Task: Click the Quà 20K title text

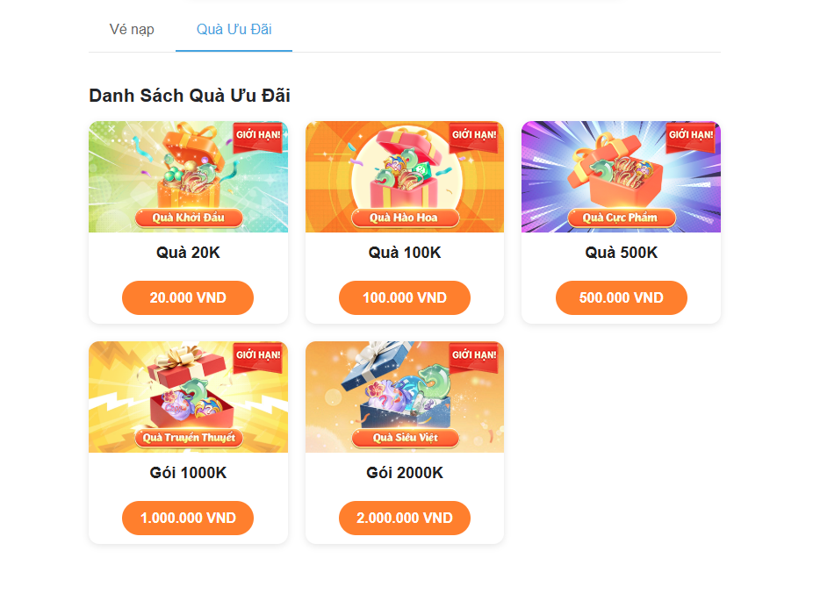Action: pos(188,253)
